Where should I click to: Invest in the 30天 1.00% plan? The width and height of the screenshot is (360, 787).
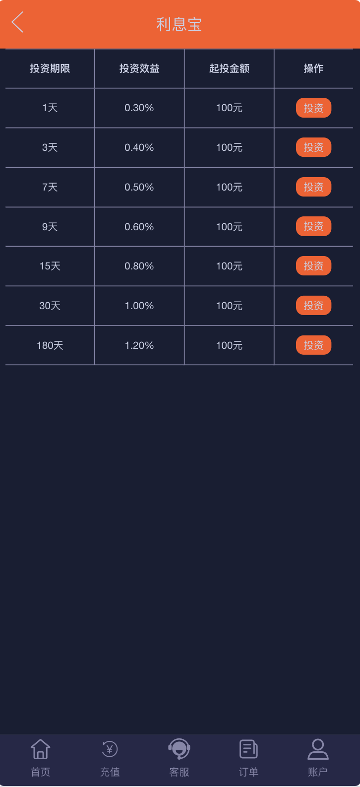coord(313,306)
